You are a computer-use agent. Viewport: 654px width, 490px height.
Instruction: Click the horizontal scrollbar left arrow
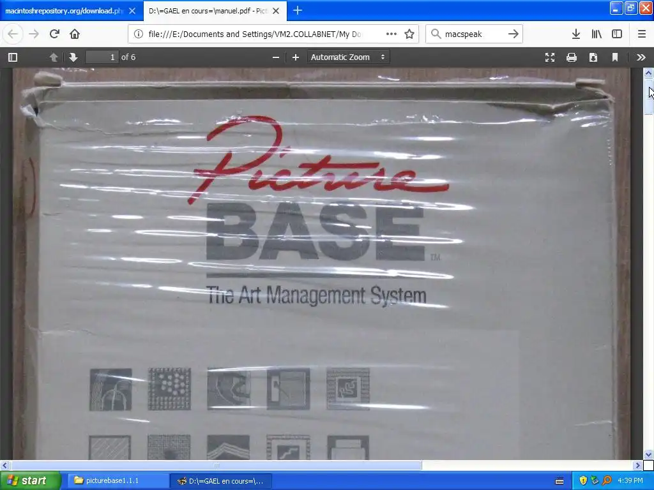pos(4,465)
